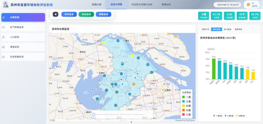
Task: Click the yellow station marker near 江阴
Action: (104, 43)
